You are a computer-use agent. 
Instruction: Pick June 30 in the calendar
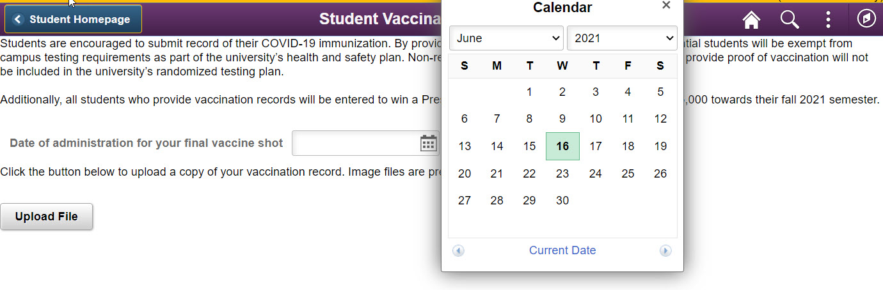tap(562, 201)
